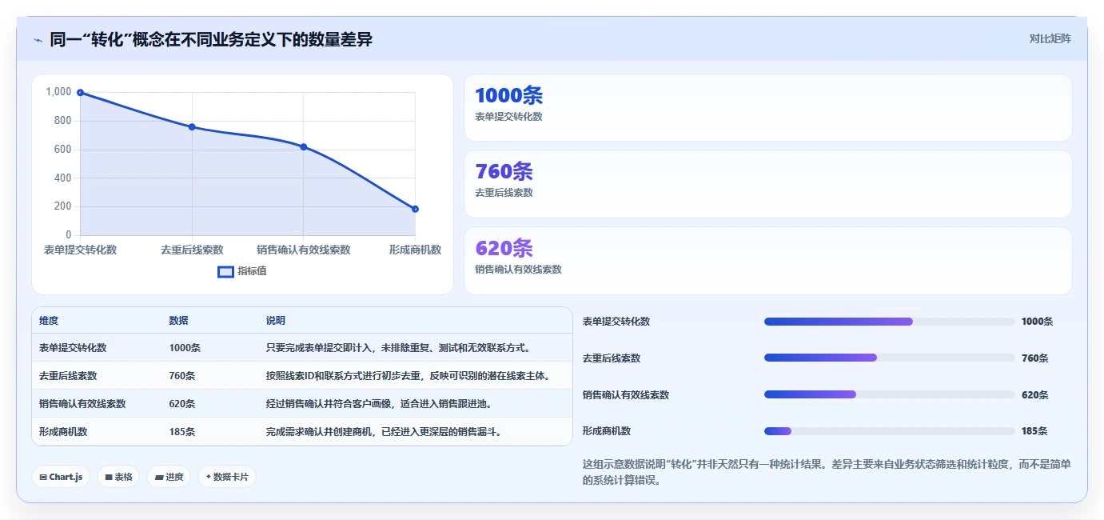Click the 1000条 data card value
Viewport: 1104px width, 520px height.
point(509,96)
